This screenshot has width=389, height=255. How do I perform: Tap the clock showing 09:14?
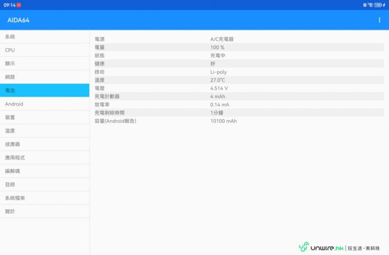tap(10, 5)
